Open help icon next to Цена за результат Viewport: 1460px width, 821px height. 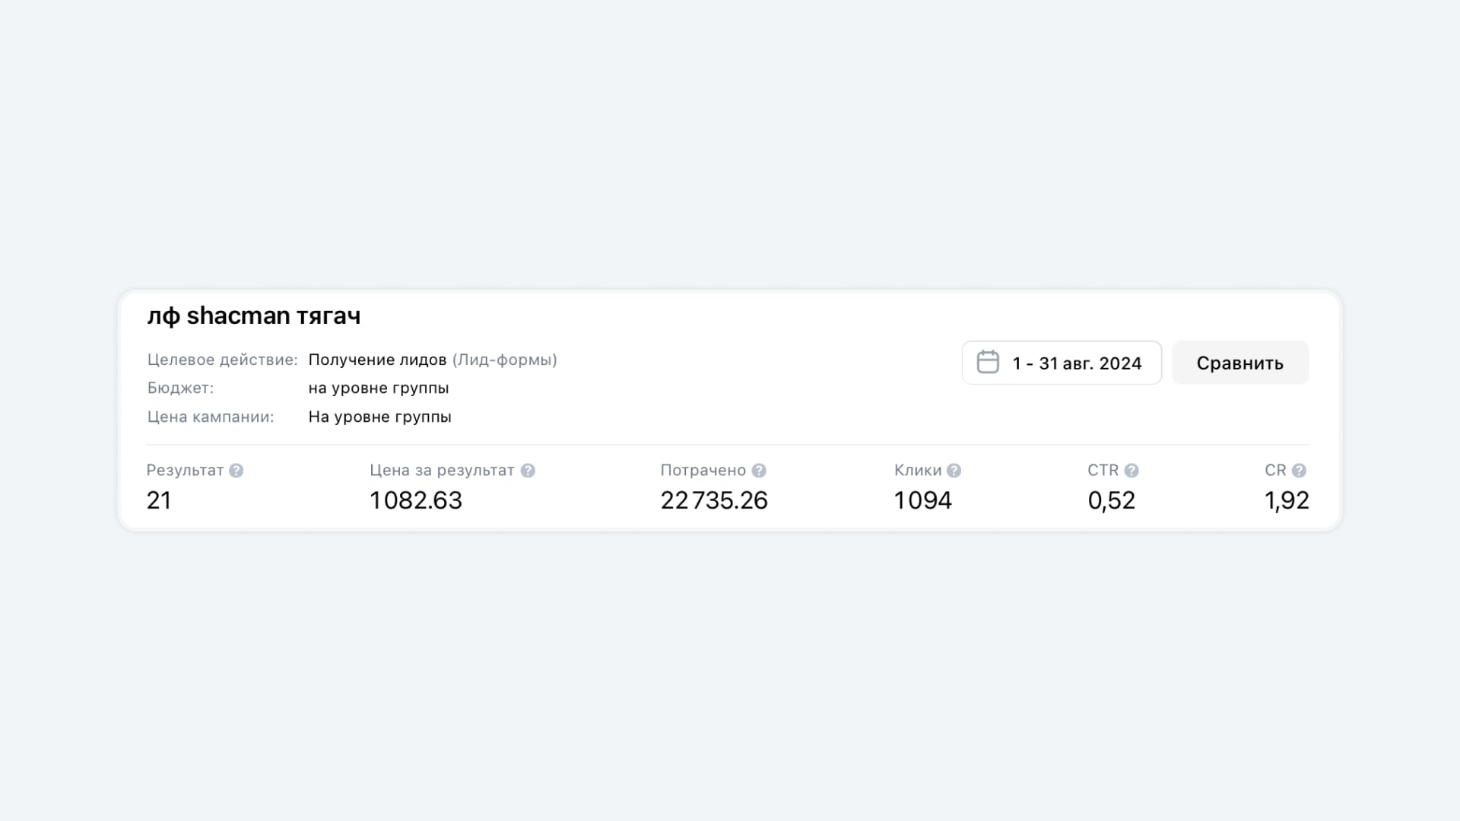pyautogui.click(x=528, y=471)
